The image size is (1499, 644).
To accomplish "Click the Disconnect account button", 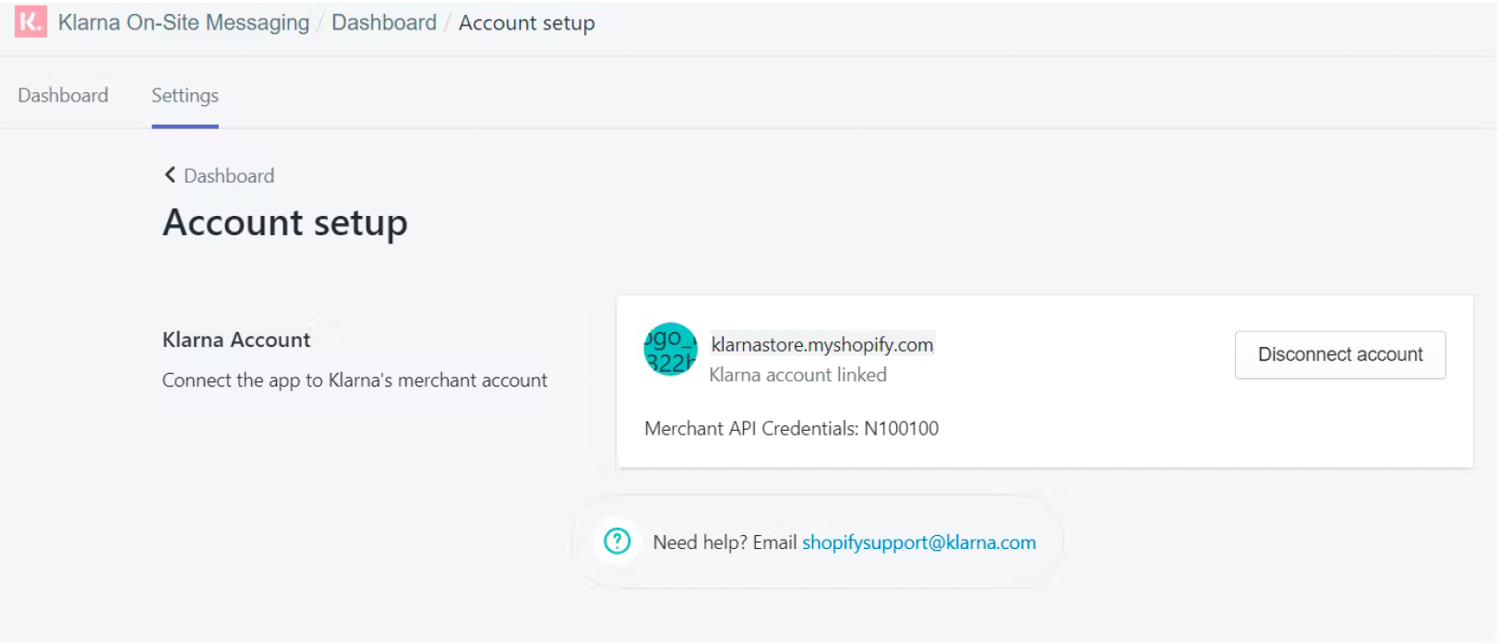I will point(1340,355).
